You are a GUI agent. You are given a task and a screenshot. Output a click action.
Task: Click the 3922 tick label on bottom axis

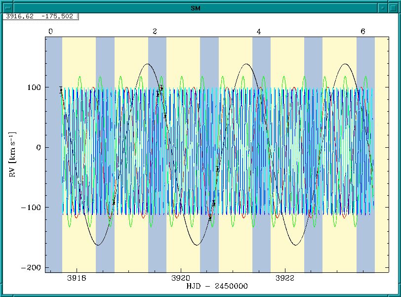(285, 278)
